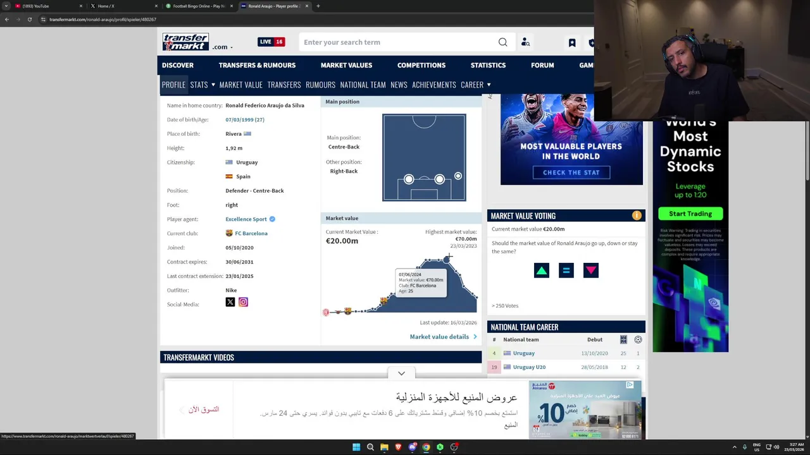Open MARKET VALUES menu

tap(346, 65)
